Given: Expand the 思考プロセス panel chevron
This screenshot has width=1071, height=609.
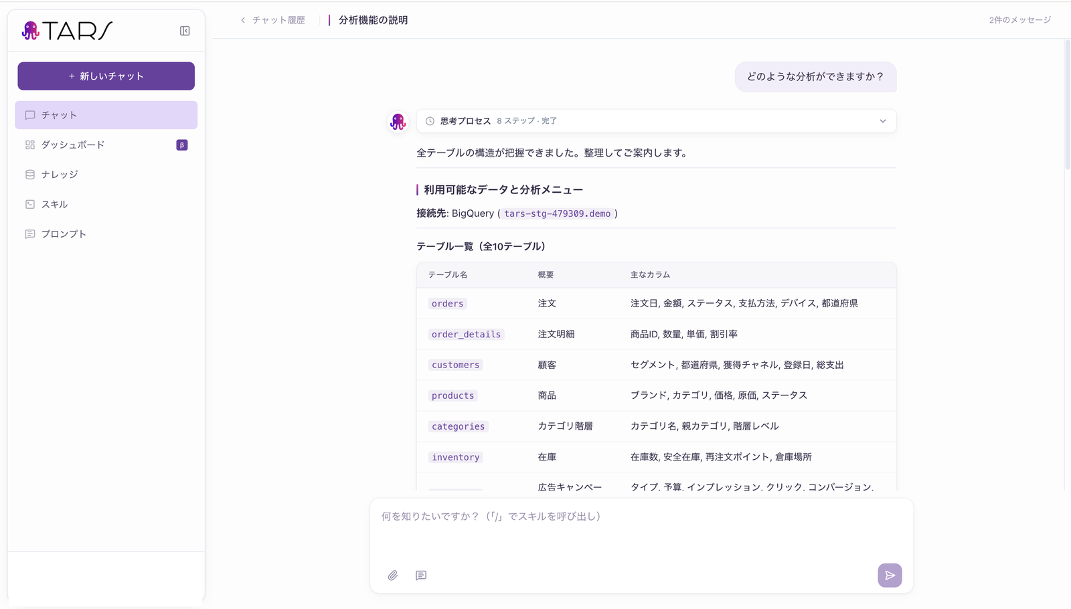Looking at the screenshot, I should (x=882, y=121).
